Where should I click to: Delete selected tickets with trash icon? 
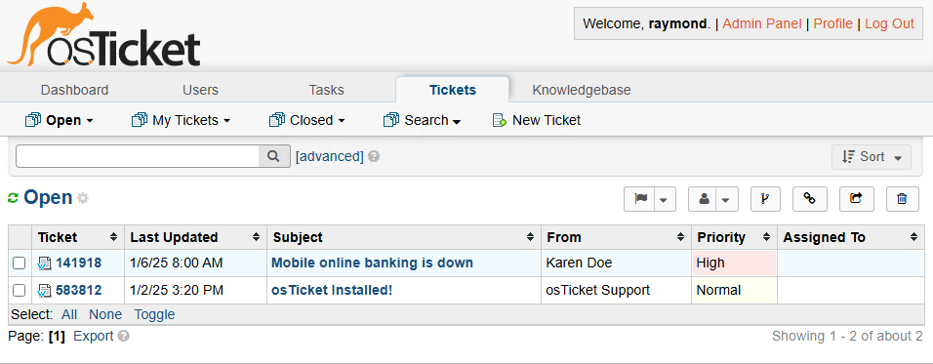pyautogui.click(x=902, y=199)
